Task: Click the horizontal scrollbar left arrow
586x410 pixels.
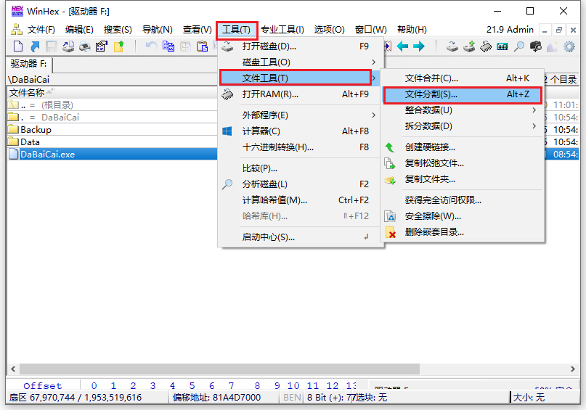Action: coord(13,369)
